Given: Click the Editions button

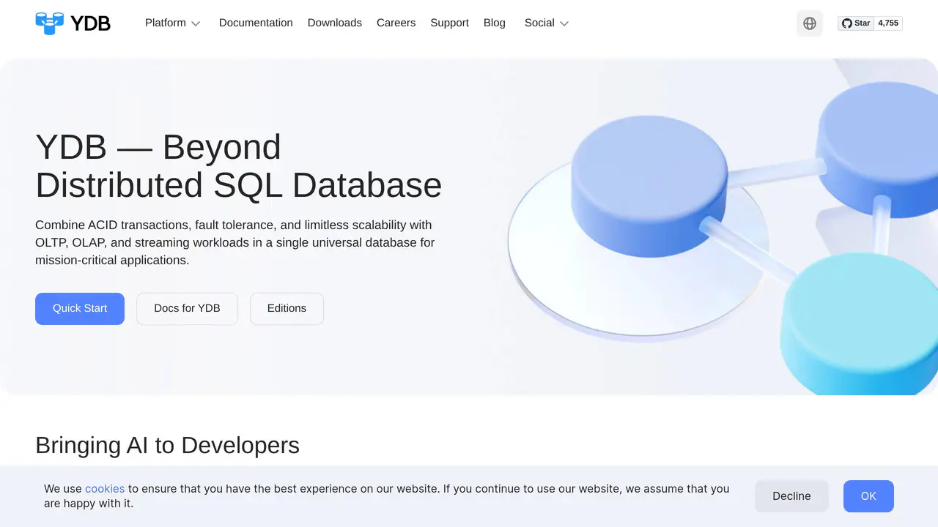Looking at the screenshot, I should point(287,308).
